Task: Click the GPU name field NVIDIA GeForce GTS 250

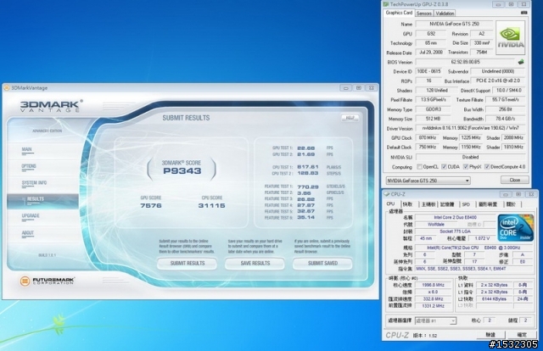Action: pyautogui.click(x=454, y=24)
